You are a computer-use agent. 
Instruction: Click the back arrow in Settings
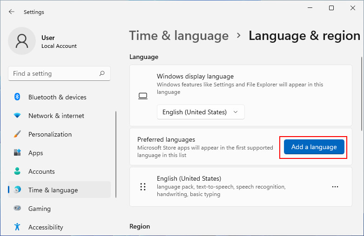11,12
